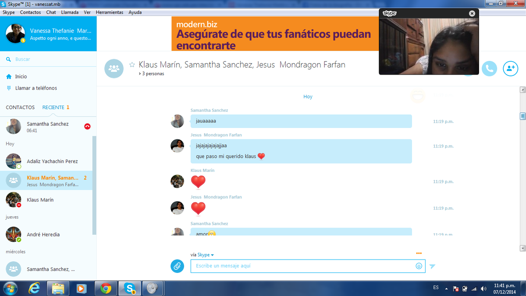Click the floating video call thumbnail

point(429,46)
